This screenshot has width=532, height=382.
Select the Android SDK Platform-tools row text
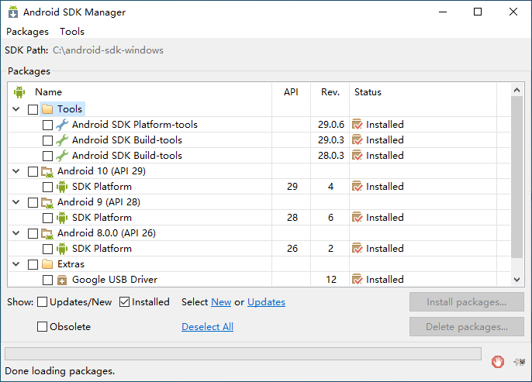tap(135, 125)
